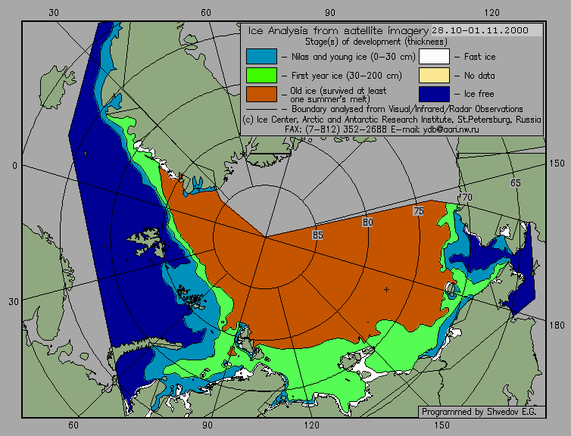The height and width of the screenshot is (436, 571).
Task: Click the bottom-edge longitude label 60
Action: [x=73, y=425]
